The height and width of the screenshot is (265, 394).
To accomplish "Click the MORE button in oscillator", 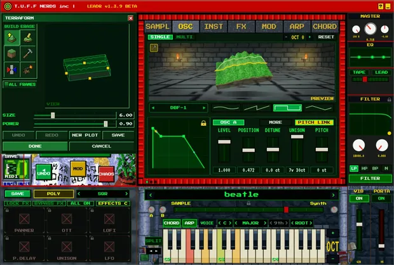I will click(275, 122).
